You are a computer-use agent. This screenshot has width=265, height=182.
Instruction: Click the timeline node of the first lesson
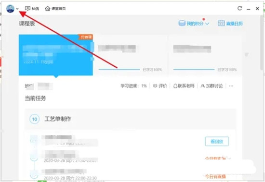pyautogui.click(x=34, y=139)
